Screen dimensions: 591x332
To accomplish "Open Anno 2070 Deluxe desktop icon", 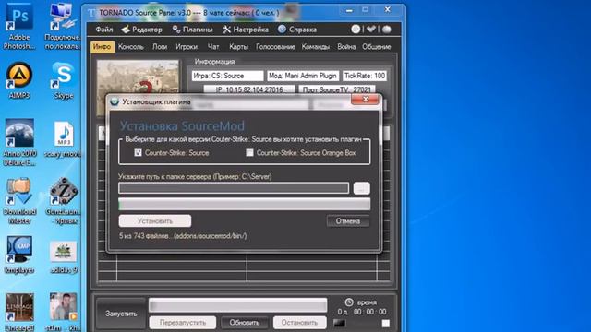I will tap(19, 142).
